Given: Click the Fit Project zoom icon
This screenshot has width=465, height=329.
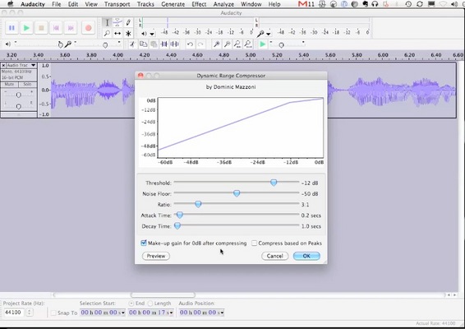Looking at the screenshot, I should pyautogui.click(x=248, y=44).
